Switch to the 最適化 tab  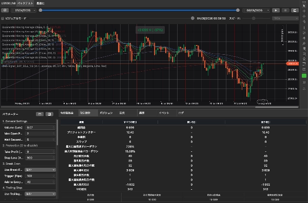[x=41, y=4]
